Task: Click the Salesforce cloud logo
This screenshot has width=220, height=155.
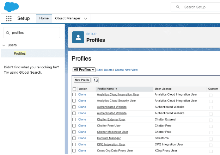Action: [x=11, y=7]
